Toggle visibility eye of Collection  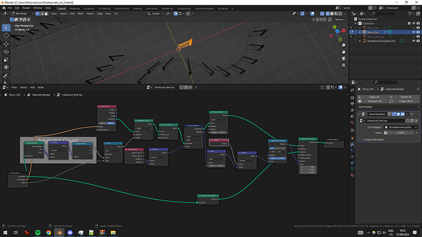point(413,23)
